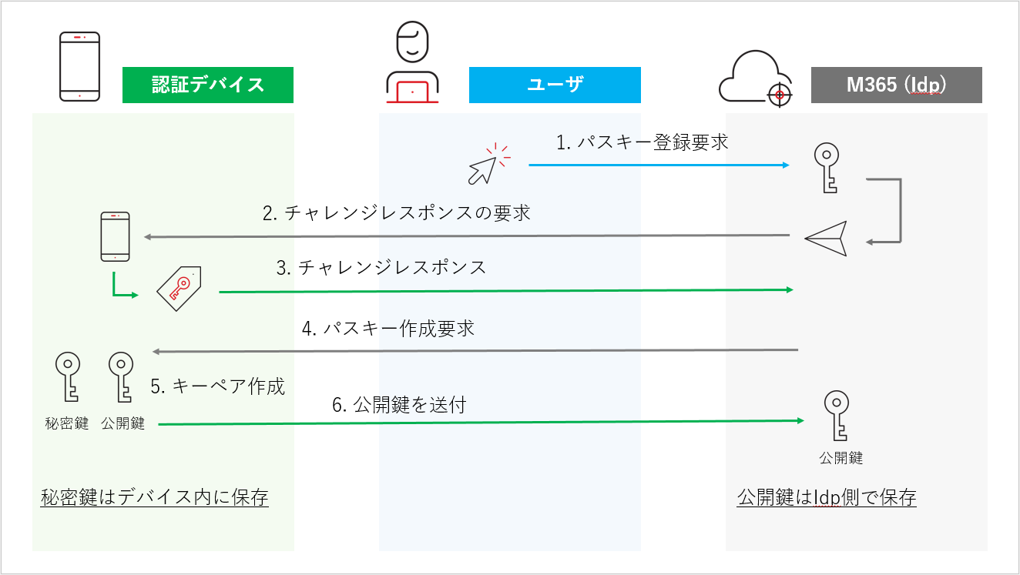The height and width of the screenshot is (575, 1020).
Task: Select the blue ユーザ header box
Action: click(x=555, y=85)
